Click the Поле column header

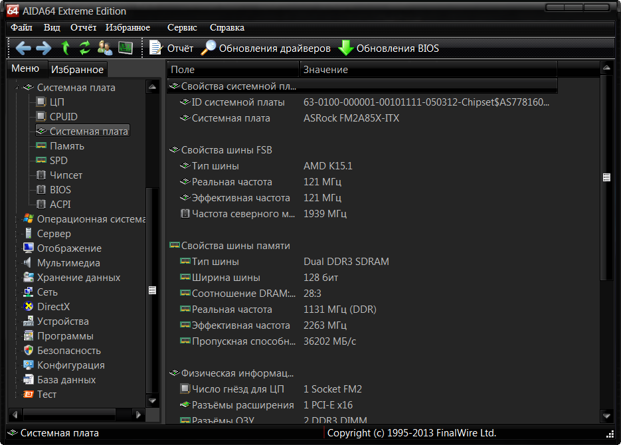click(233, 70)
